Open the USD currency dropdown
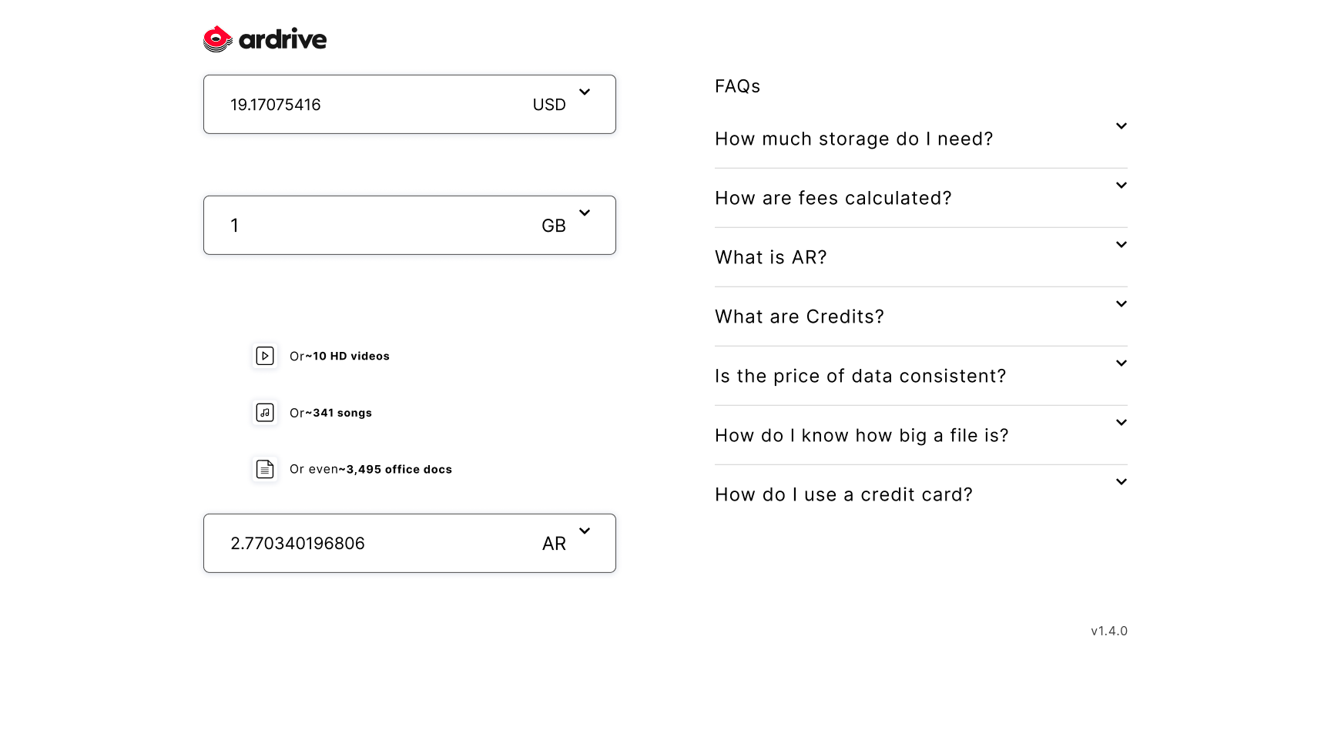Screen dimensions: 1331x747 click(585, 92)
